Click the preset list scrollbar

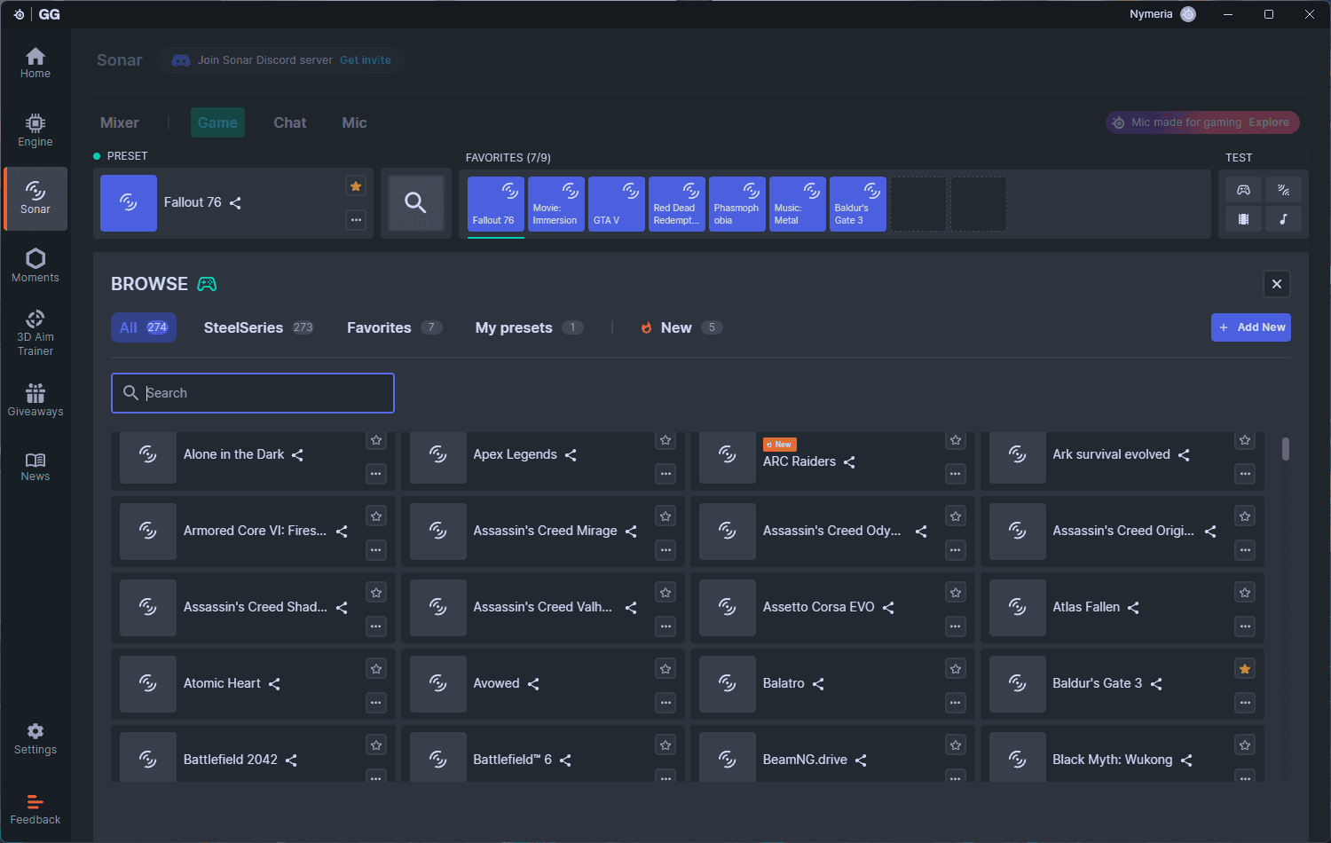(x=1285, y=449)
